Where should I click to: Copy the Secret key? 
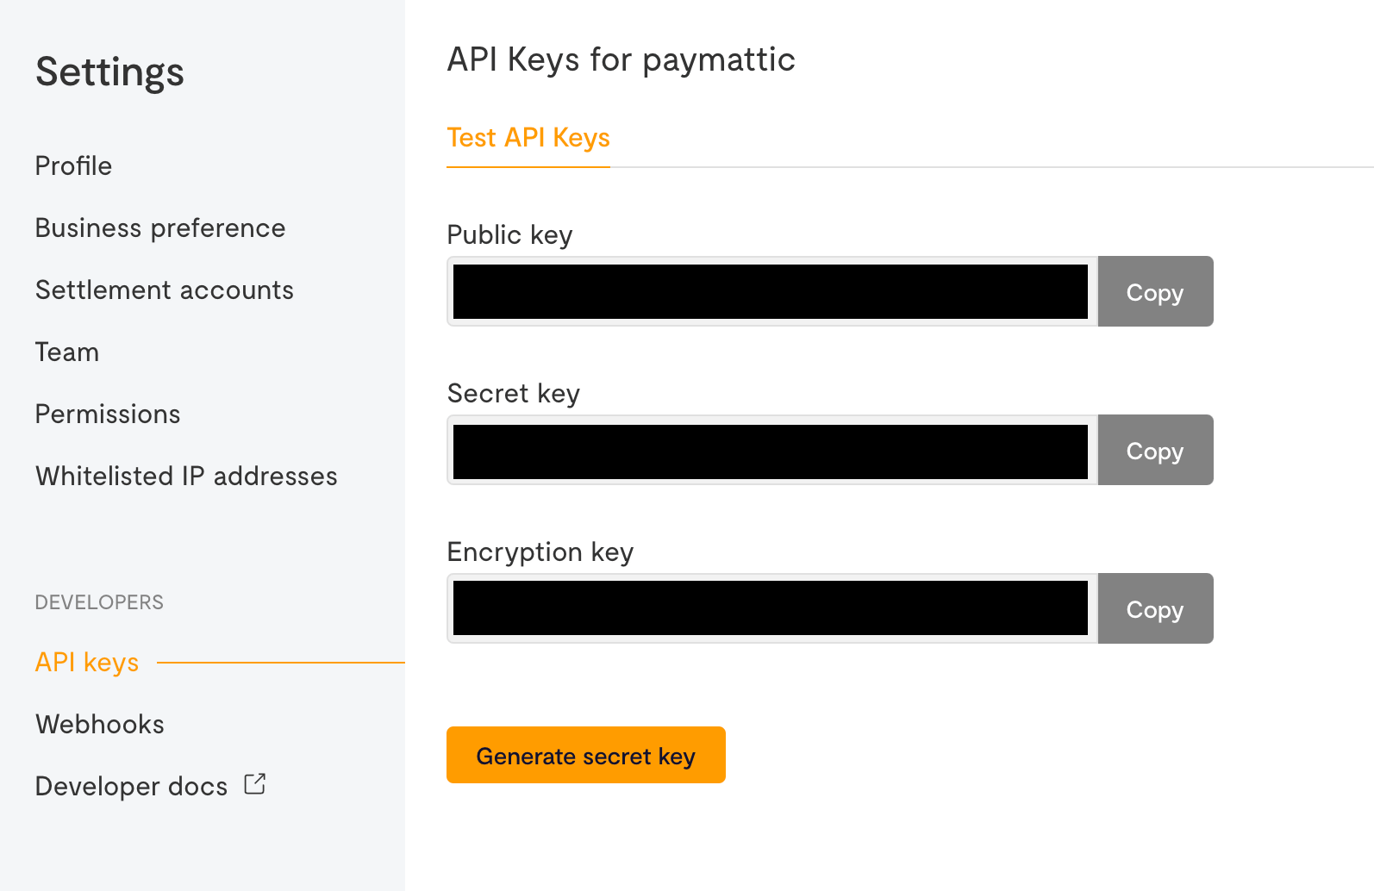tap(1155, 450)
